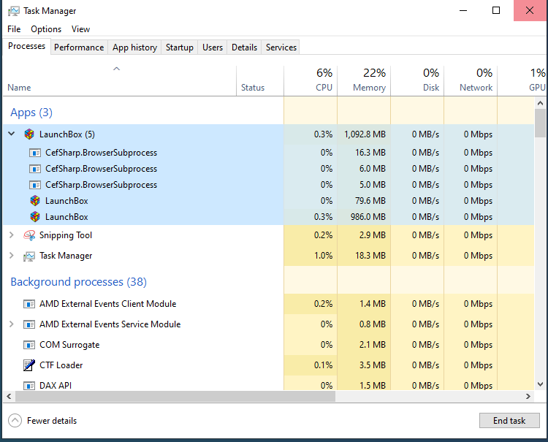Click the vertical scrollbar up arrow

tap(540, 103)
